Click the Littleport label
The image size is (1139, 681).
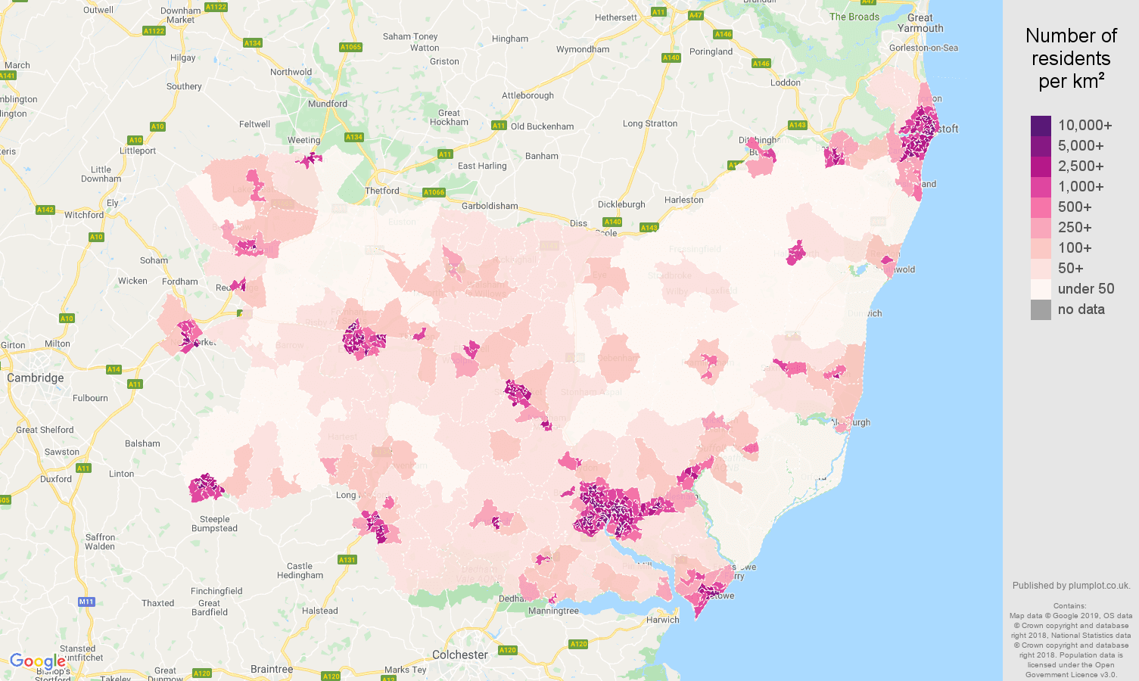138,151
